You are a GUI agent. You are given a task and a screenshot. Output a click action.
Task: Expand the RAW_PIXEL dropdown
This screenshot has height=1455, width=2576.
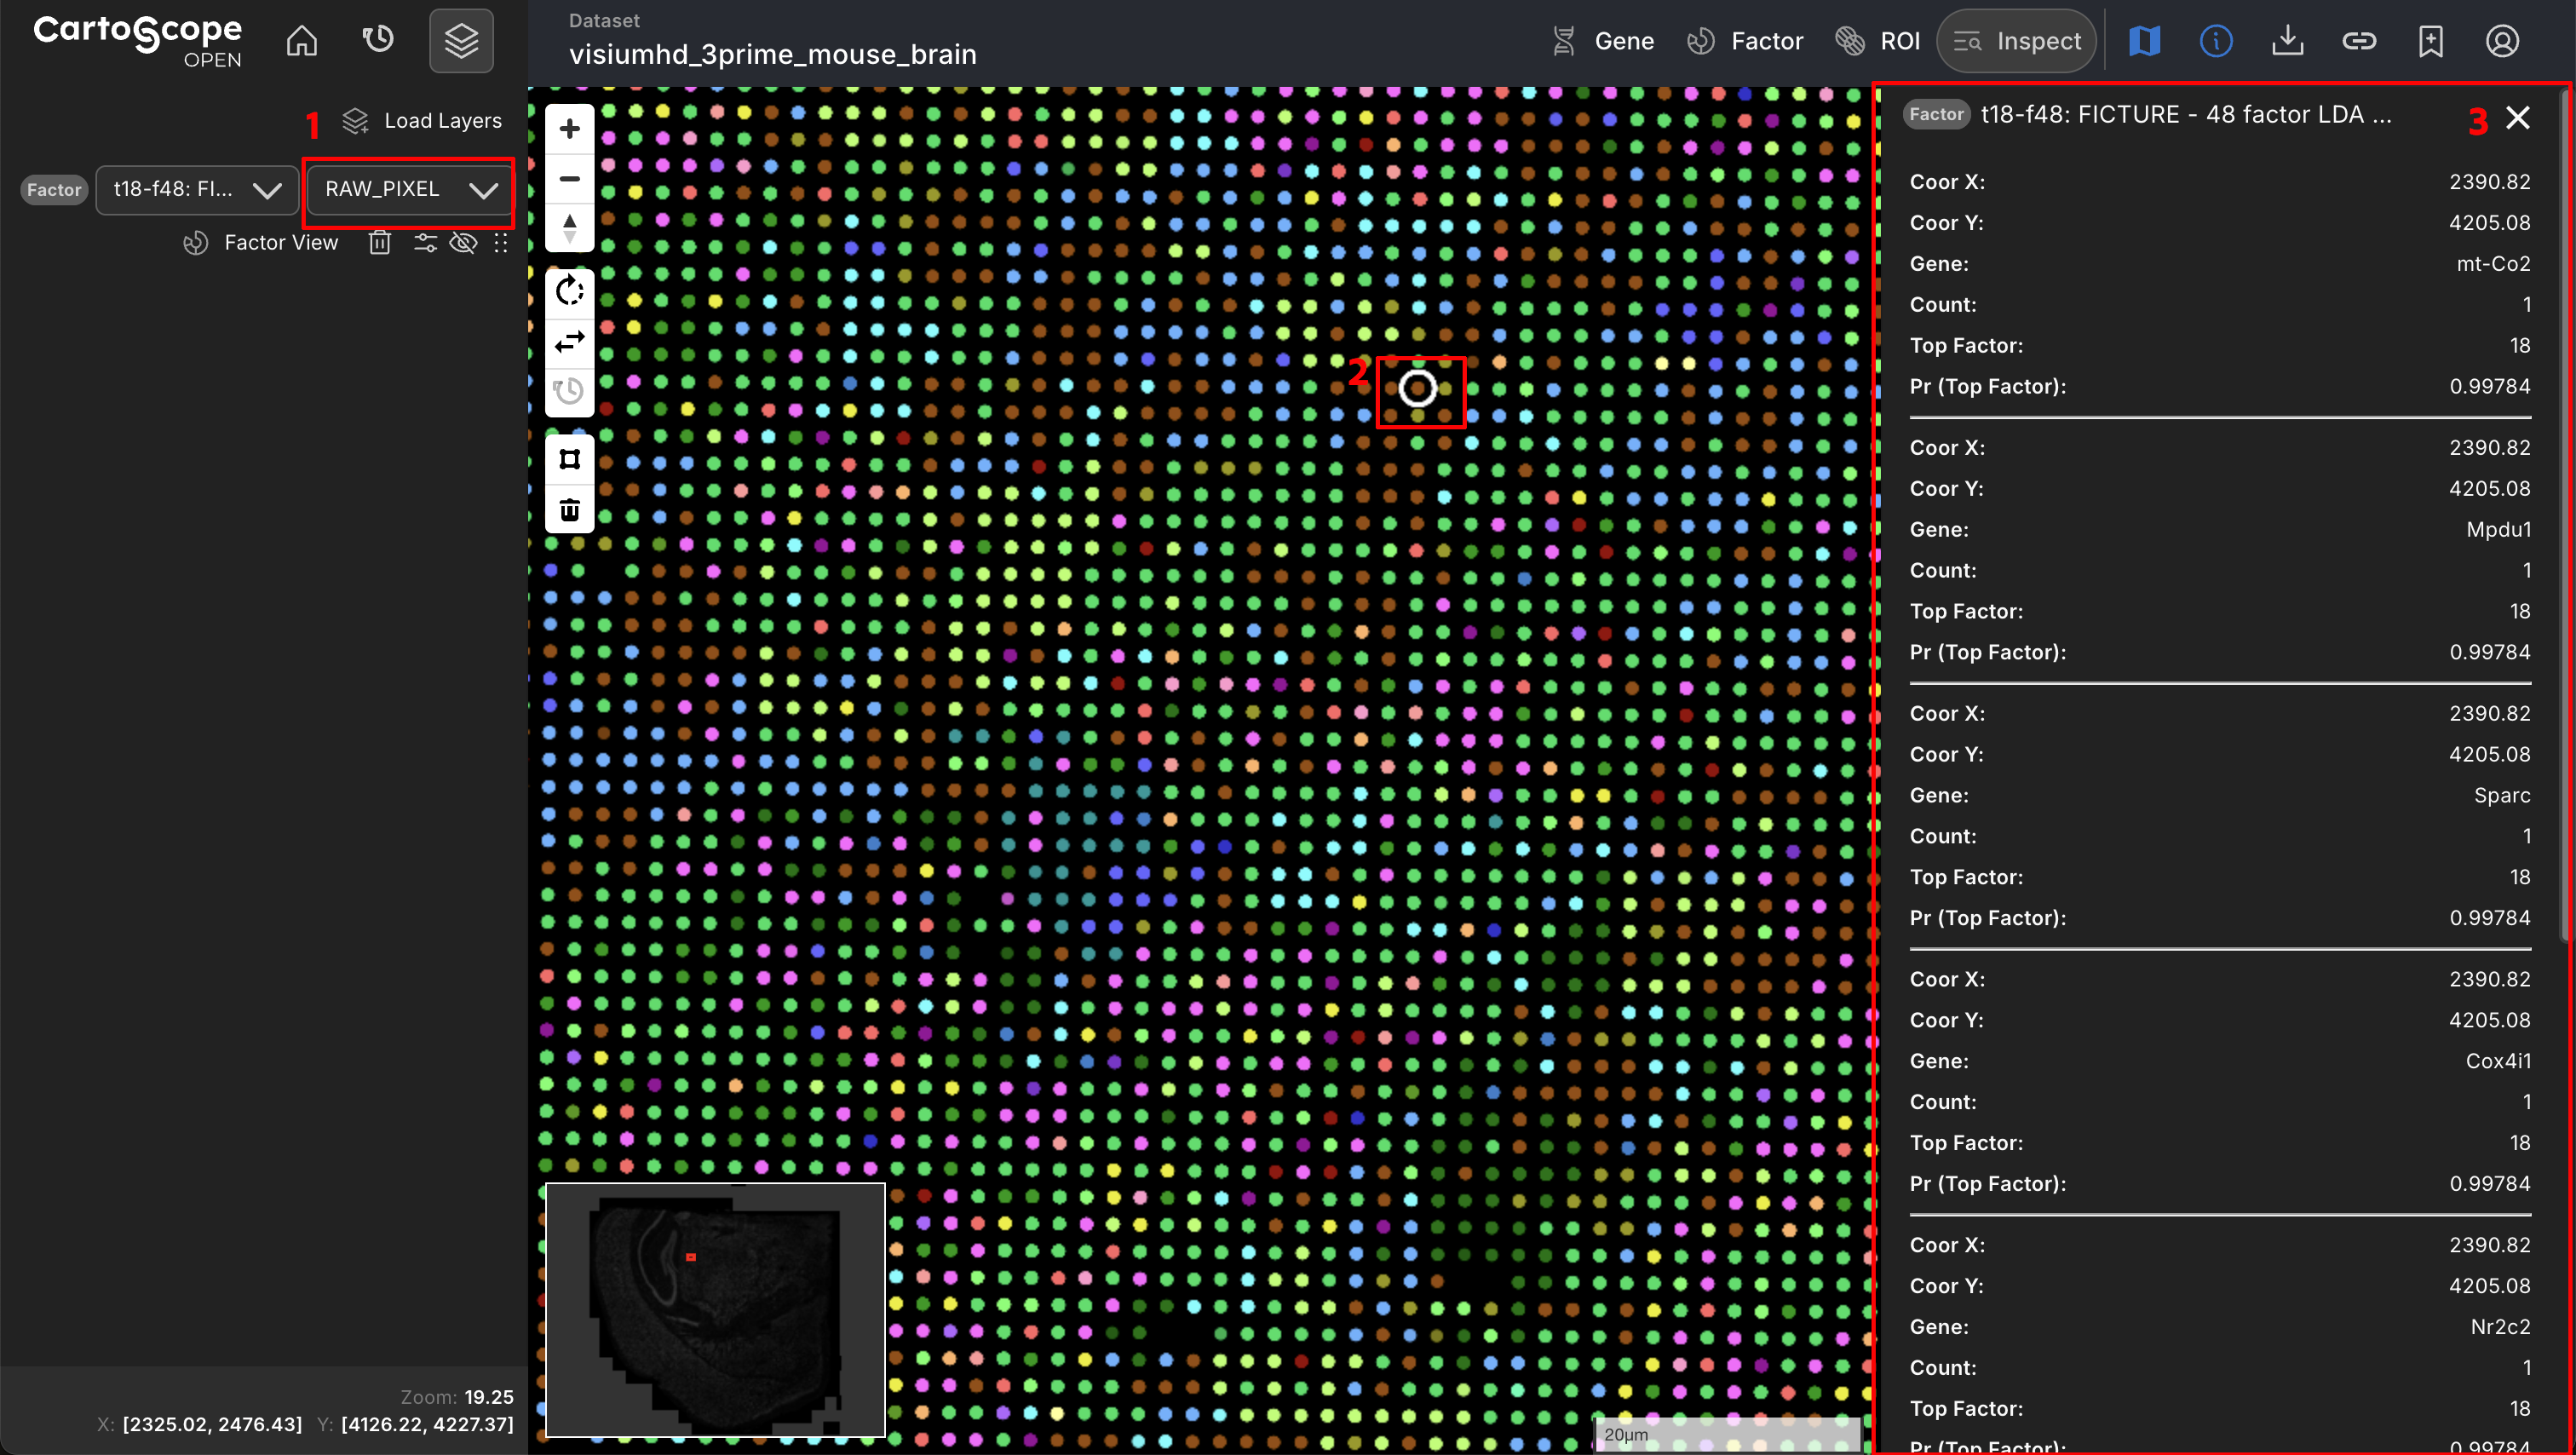tap(410, 190)
